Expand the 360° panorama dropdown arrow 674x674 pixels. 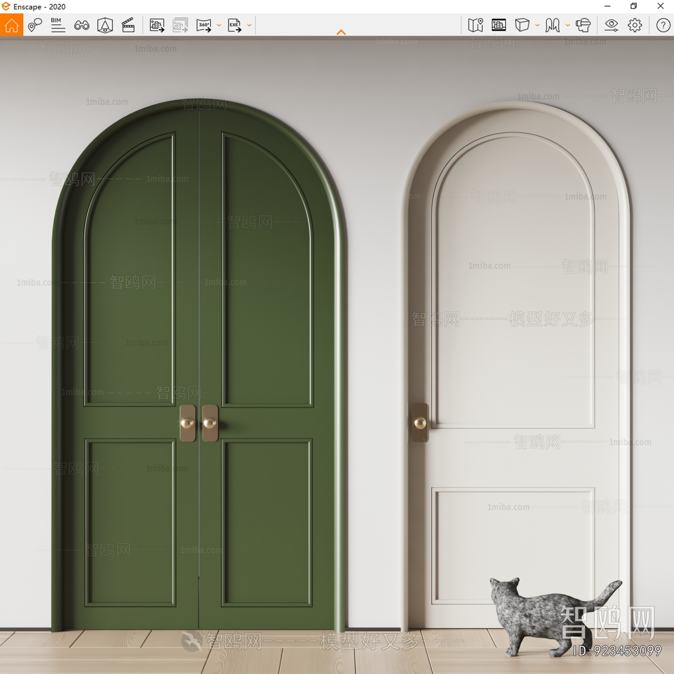pyautogui.click(x=219, y=25)
